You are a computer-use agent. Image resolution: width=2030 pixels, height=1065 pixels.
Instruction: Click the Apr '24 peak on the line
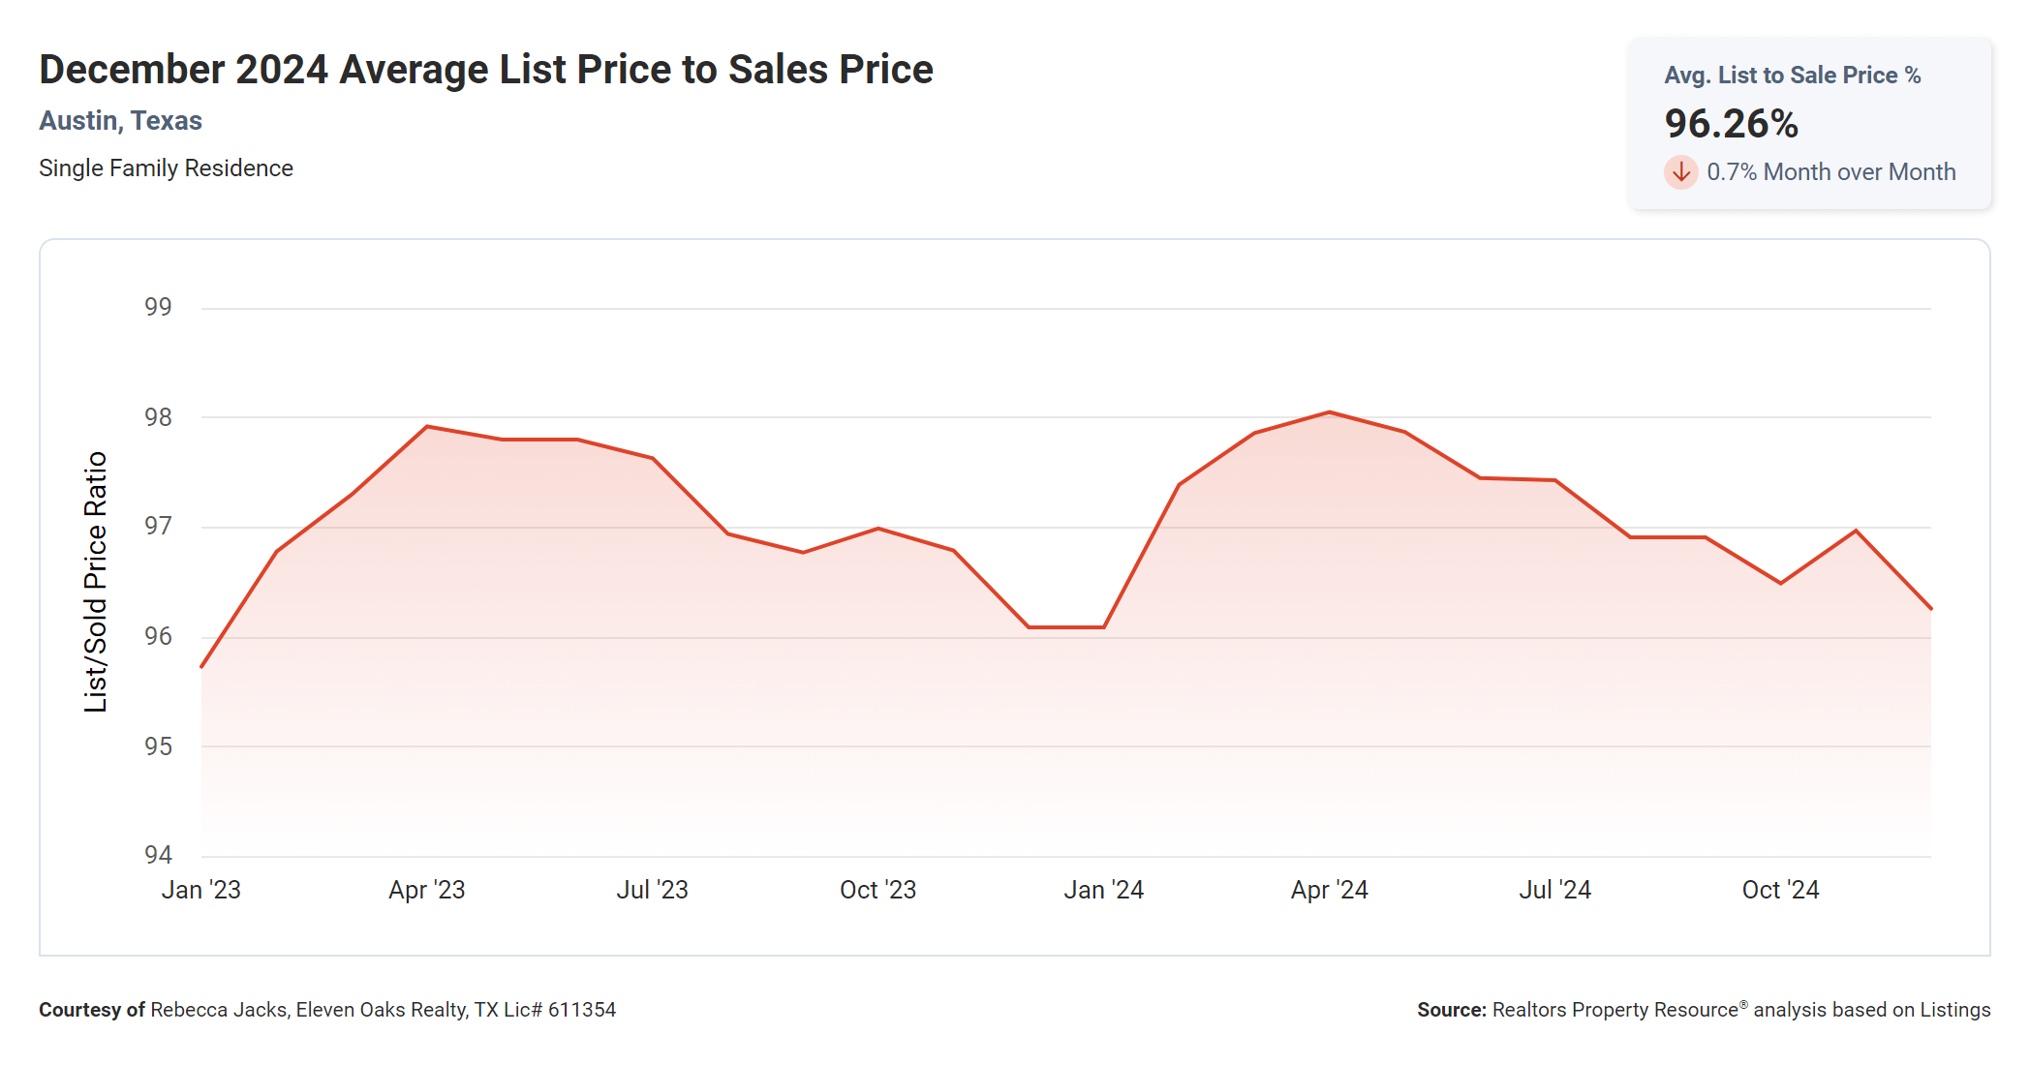[1329, 412]
